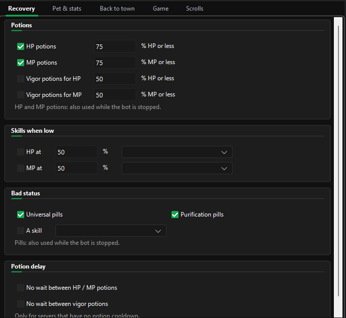Switch to the Recovery tab

pyautogui.click(x=21, y=9)
